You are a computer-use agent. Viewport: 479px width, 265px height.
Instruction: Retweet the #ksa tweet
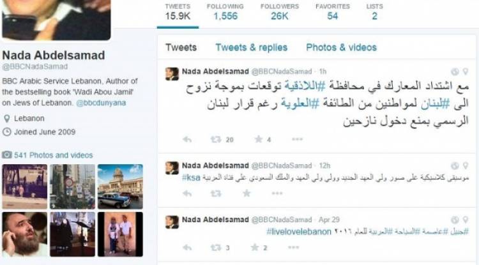pos(216,193)
